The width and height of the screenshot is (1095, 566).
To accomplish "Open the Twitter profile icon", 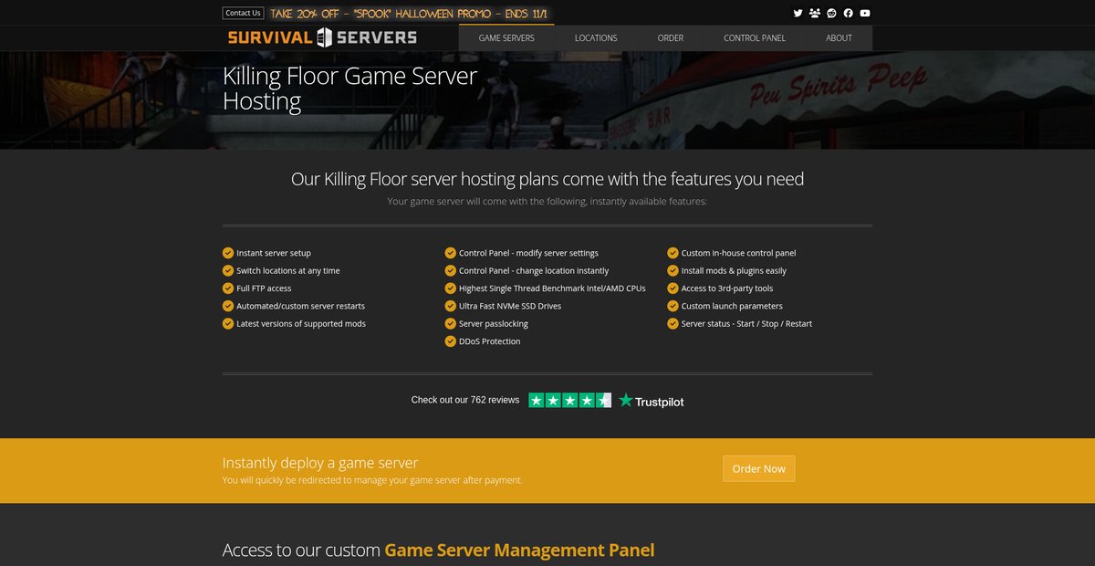I will pos(798,13).
